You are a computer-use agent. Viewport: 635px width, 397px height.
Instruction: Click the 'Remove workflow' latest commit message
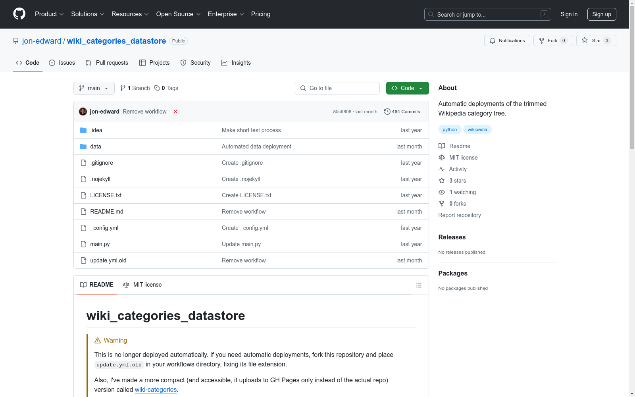(x=144, y=112)
